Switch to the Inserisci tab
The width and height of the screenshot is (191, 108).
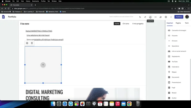[170, 23]
